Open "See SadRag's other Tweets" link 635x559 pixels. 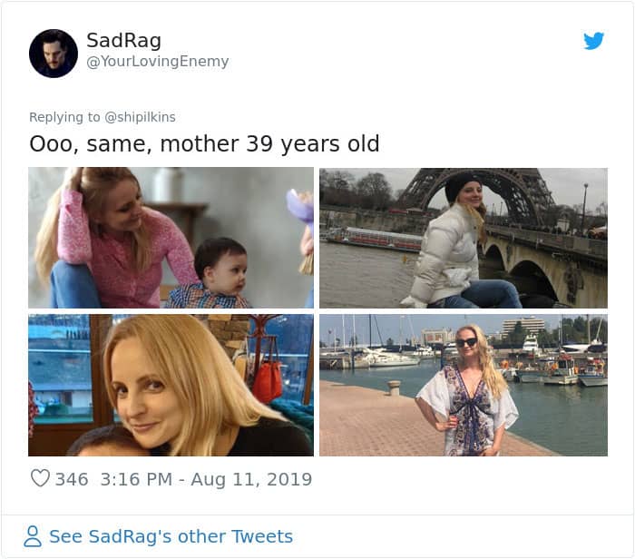[171, 536]
